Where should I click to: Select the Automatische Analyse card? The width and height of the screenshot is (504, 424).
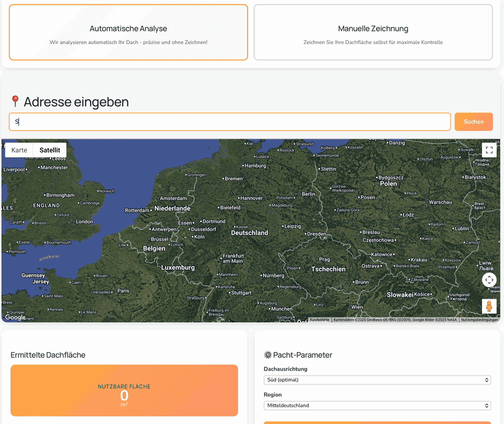pyautogui.click(x=129, y=32)
